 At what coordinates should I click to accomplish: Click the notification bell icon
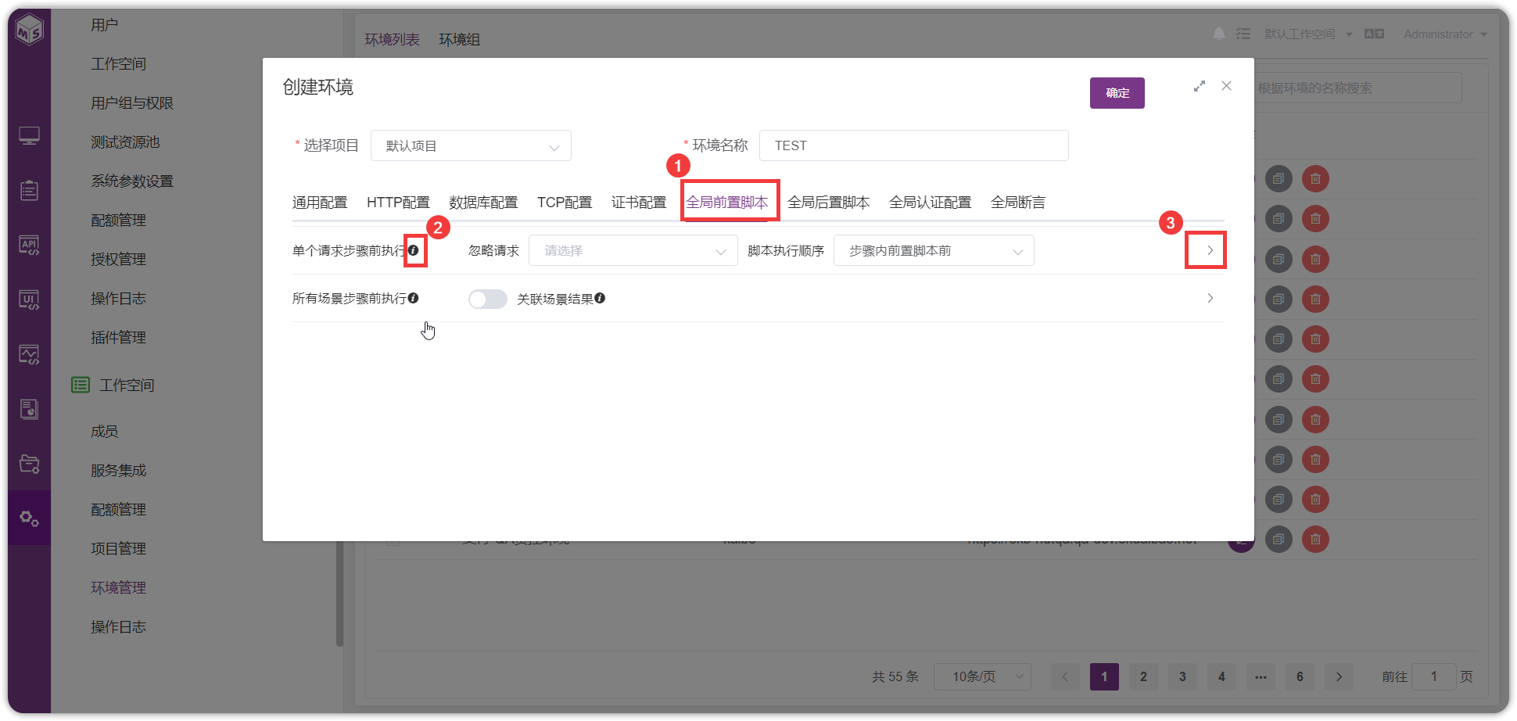(1218, 34)
